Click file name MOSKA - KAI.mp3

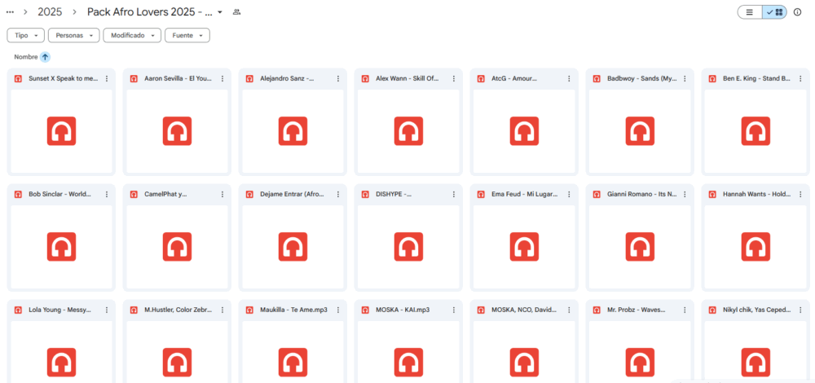[403, 310]
